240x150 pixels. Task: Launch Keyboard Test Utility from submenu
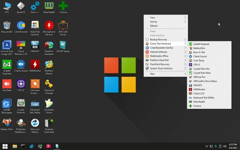209,98
